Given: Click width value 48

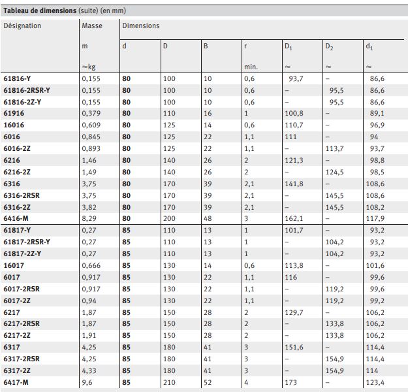Looking at the screenshot, I should point(208,218).
